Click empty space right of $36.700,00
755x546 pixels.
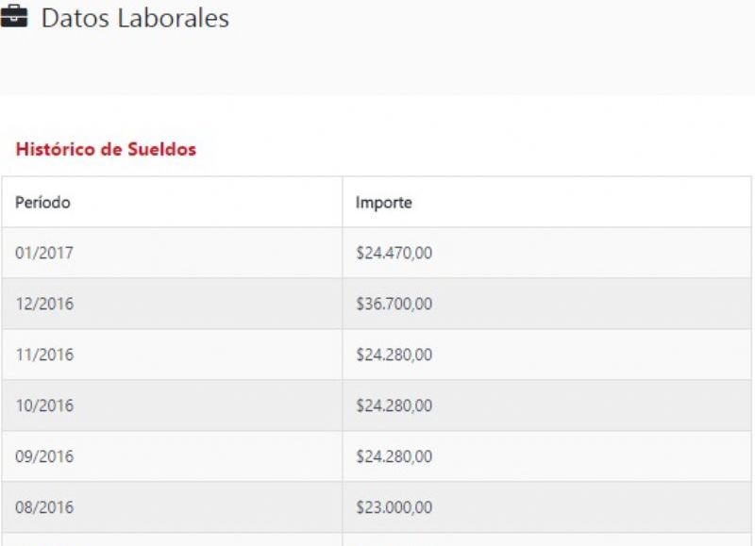click(592, 304)
